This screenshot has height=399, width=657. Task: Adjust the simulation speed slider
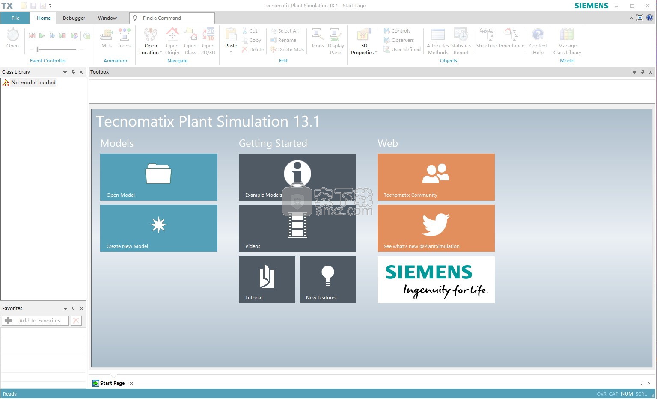(x=37, y=49)
